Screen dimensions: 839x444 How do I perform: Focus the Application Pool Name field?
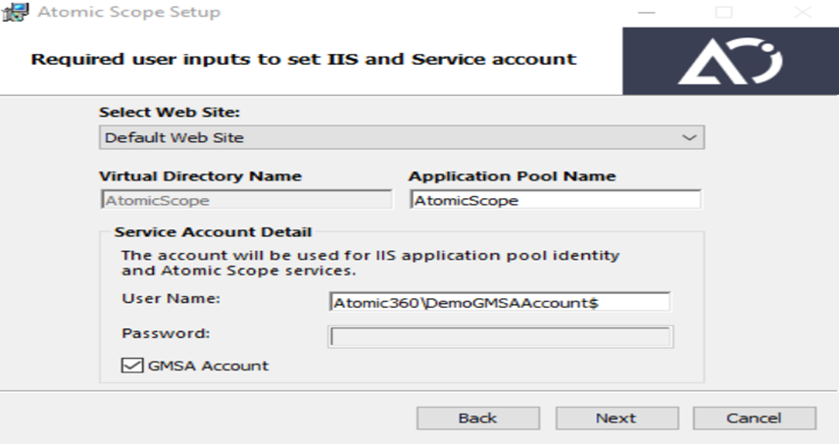pos(556,200)
